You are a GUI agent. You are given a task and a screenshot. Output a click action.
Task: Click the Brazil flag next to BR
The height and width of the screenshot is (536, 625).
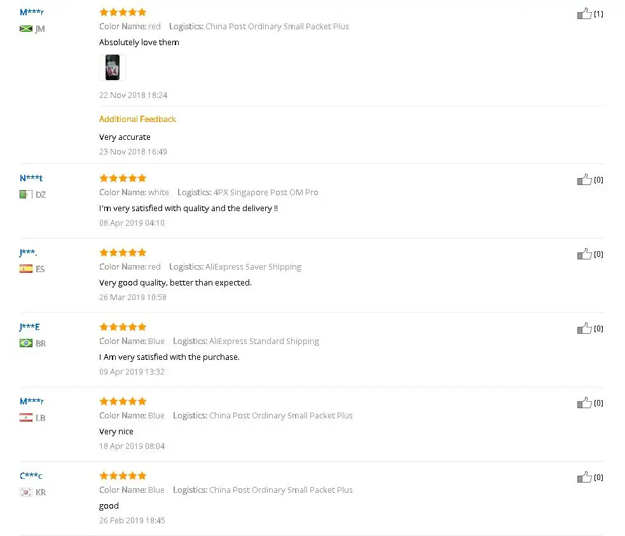click(x=26, y=343)
